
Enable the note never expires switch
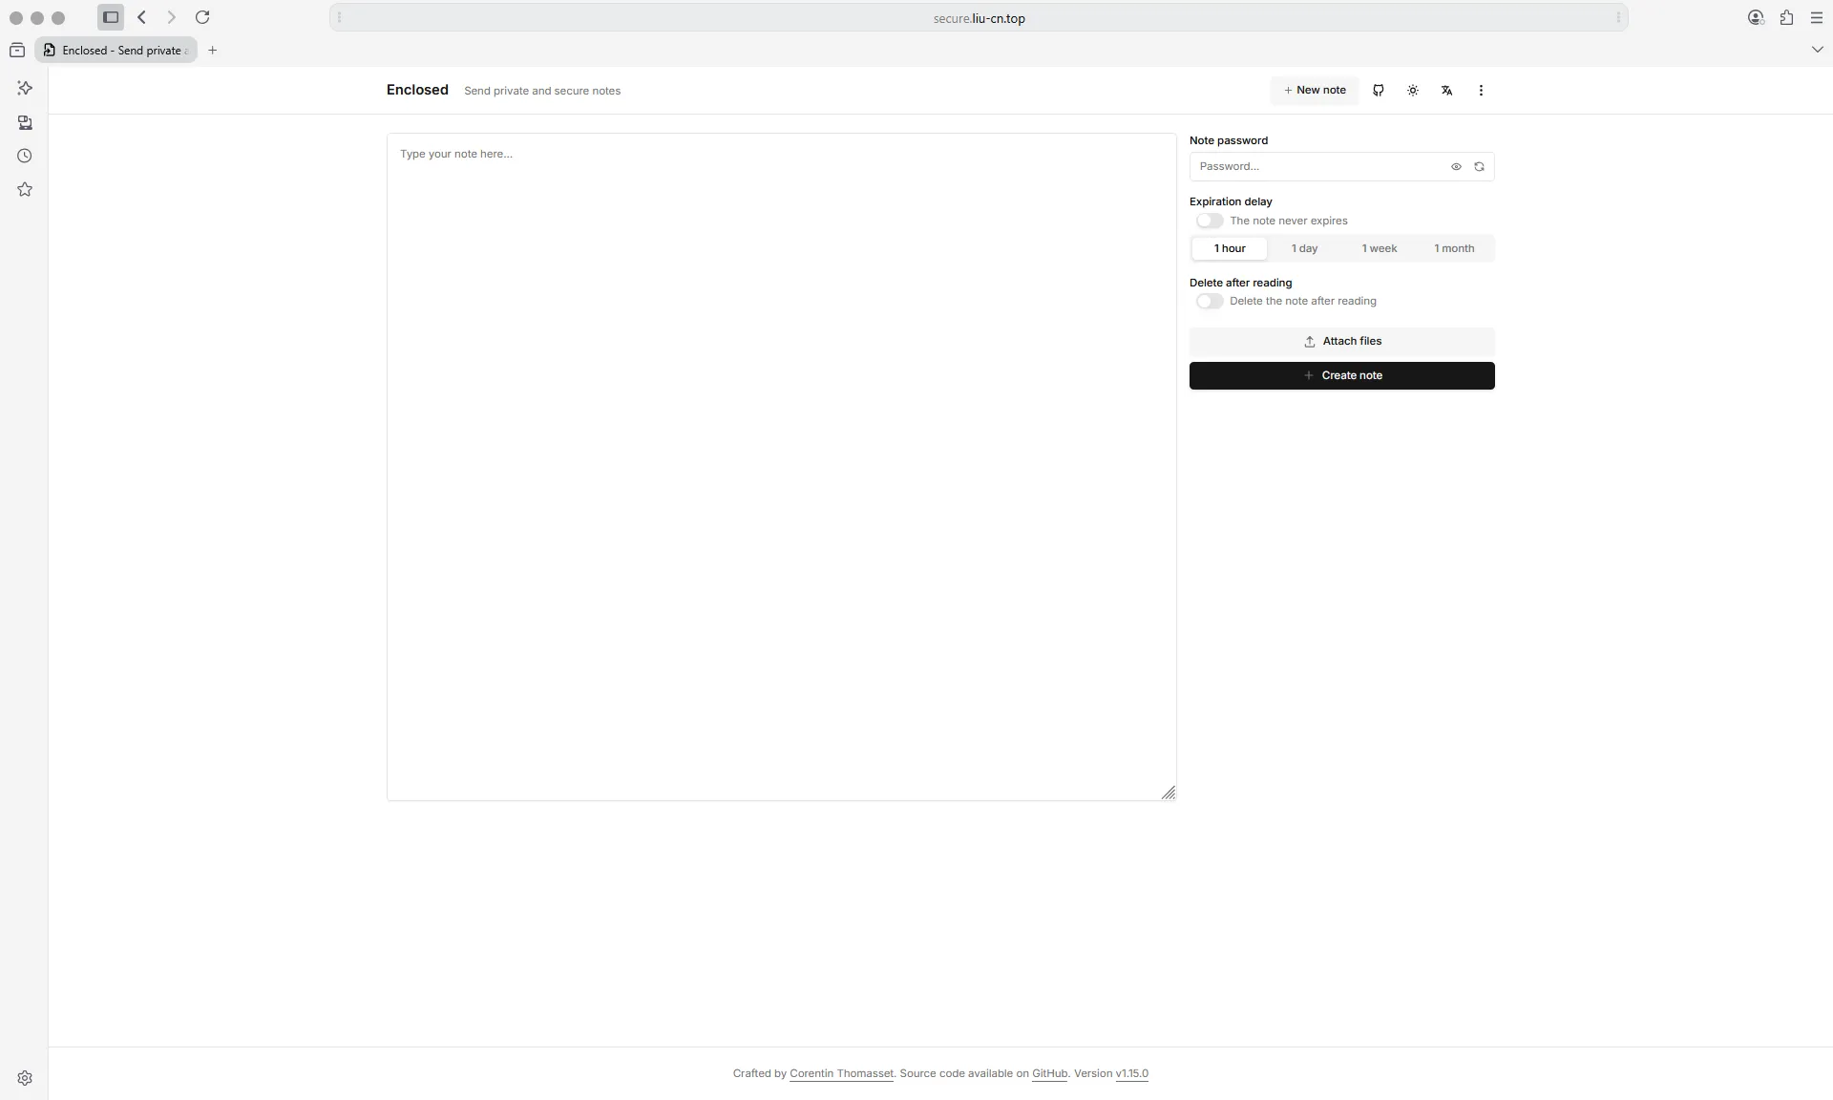tap(1210, 221)
